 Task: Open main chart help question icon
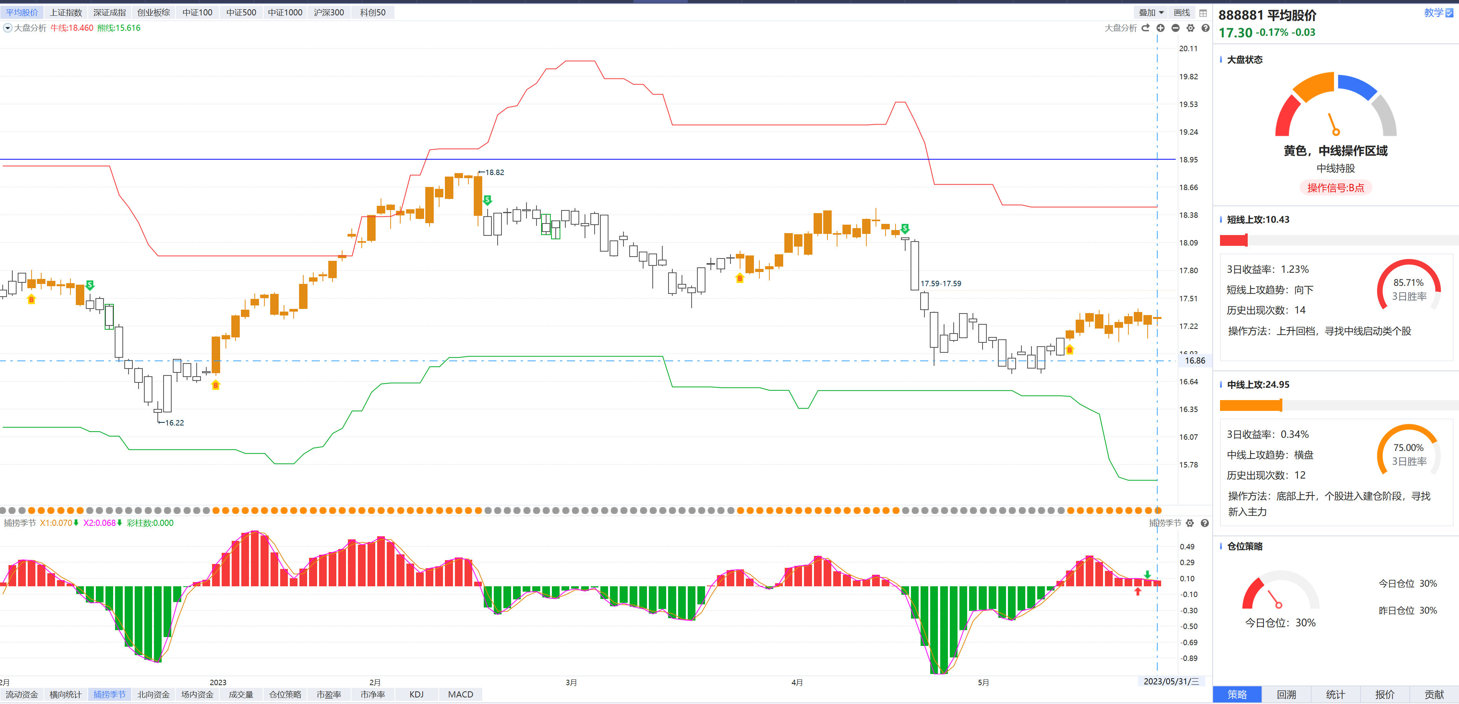1205,28
